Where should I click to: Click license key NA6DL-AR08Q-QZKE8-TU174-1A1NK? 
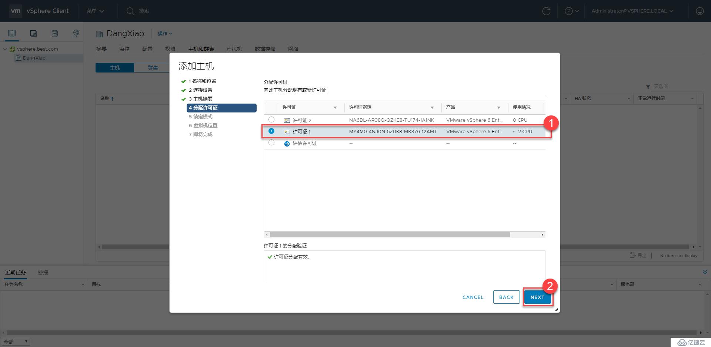tap(391, 120)
